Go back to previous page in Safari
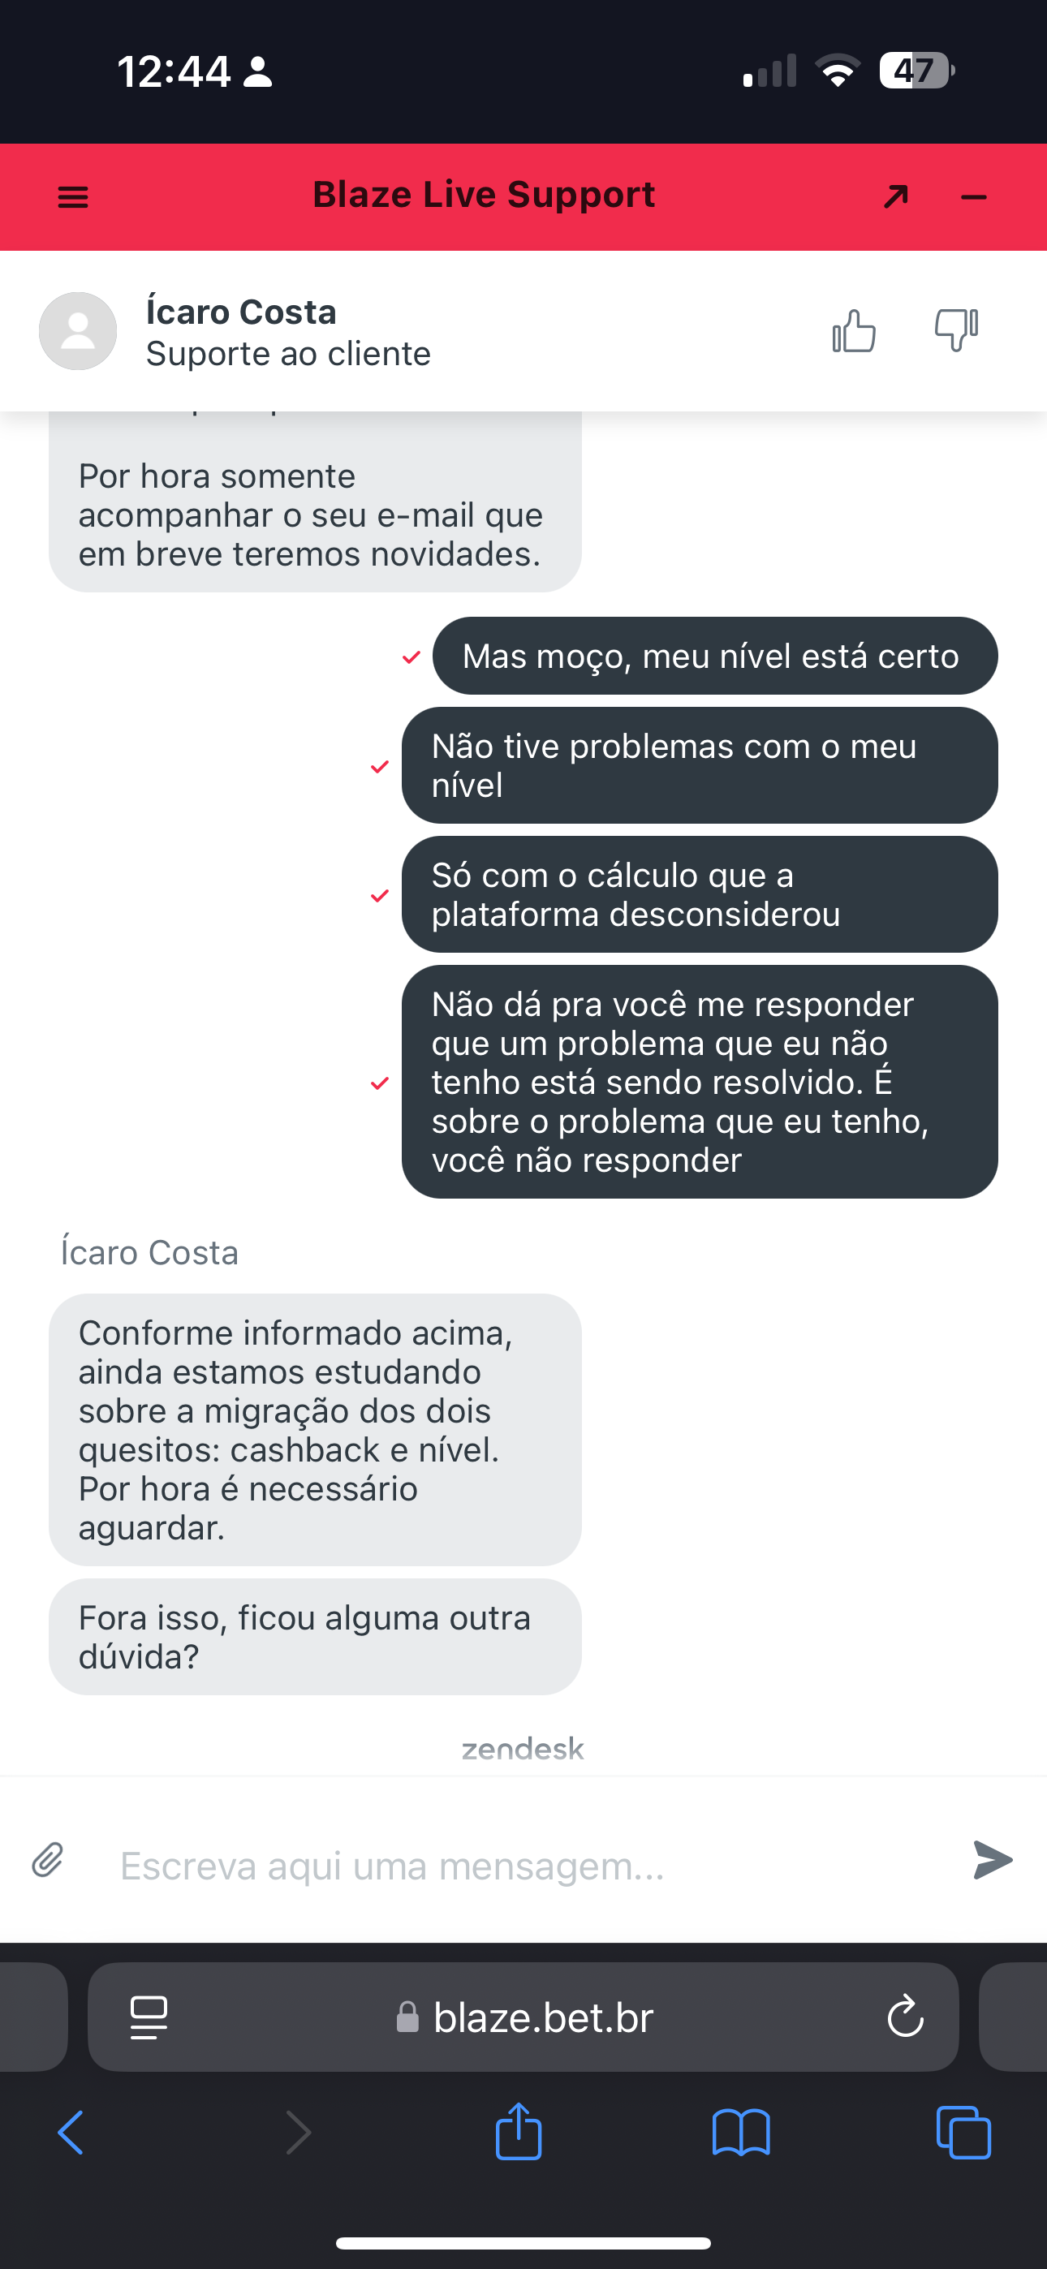The height and width of the screenshot is (2269, 1047). click(x=71, y=2133)
